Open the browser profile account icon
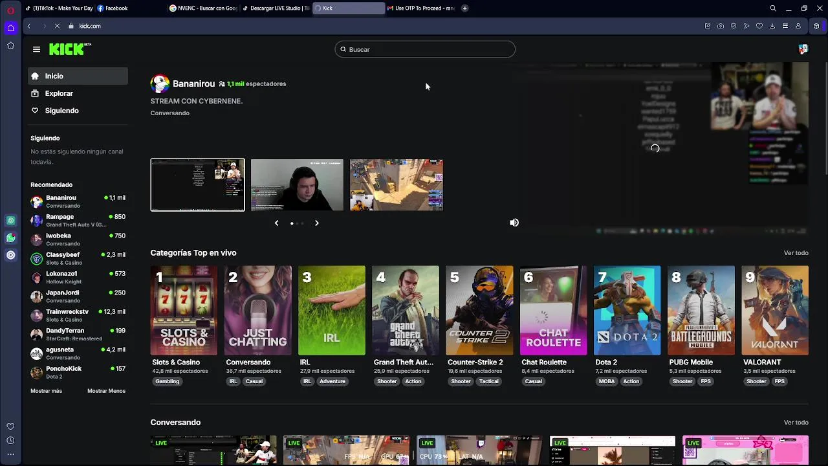Image resolution: width=828 pixels, height=466 pixels. [798, 26]
